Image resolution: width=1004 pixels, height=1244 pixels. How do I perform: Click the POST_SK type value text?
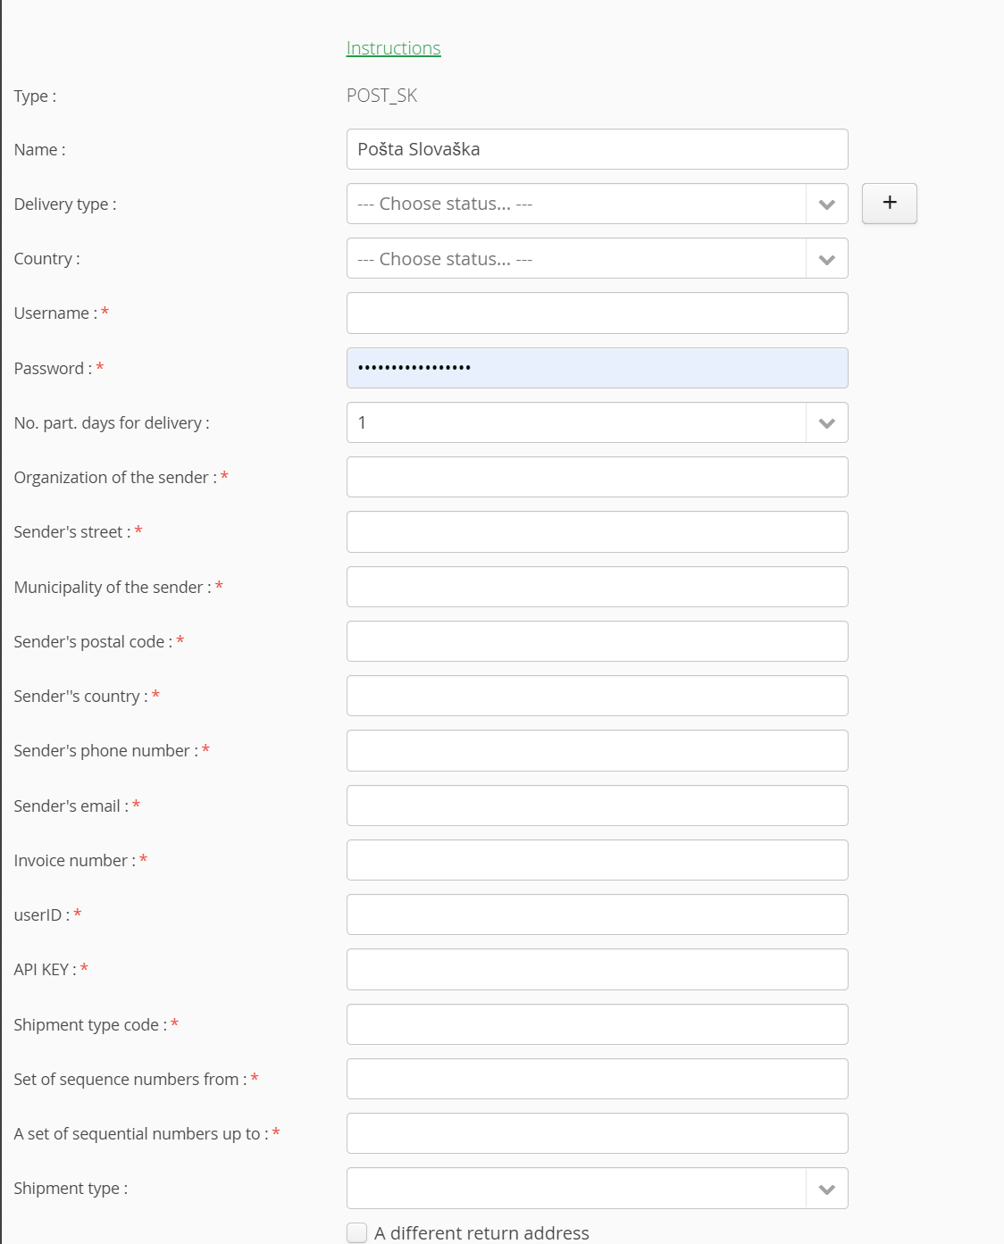point(381,96)
